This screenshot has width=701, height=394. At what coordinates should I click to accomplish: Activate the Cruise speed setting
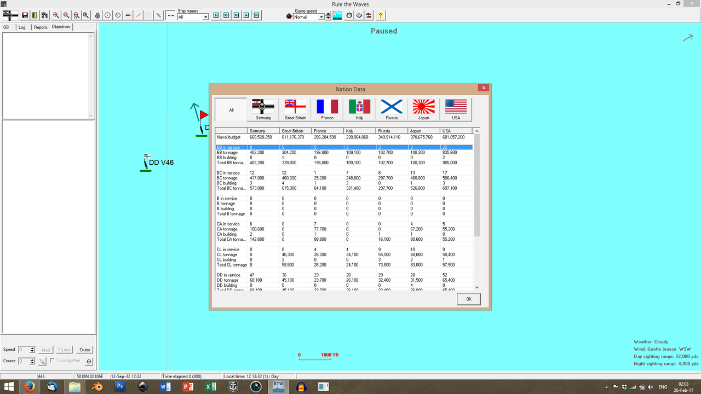click(84, 349)
